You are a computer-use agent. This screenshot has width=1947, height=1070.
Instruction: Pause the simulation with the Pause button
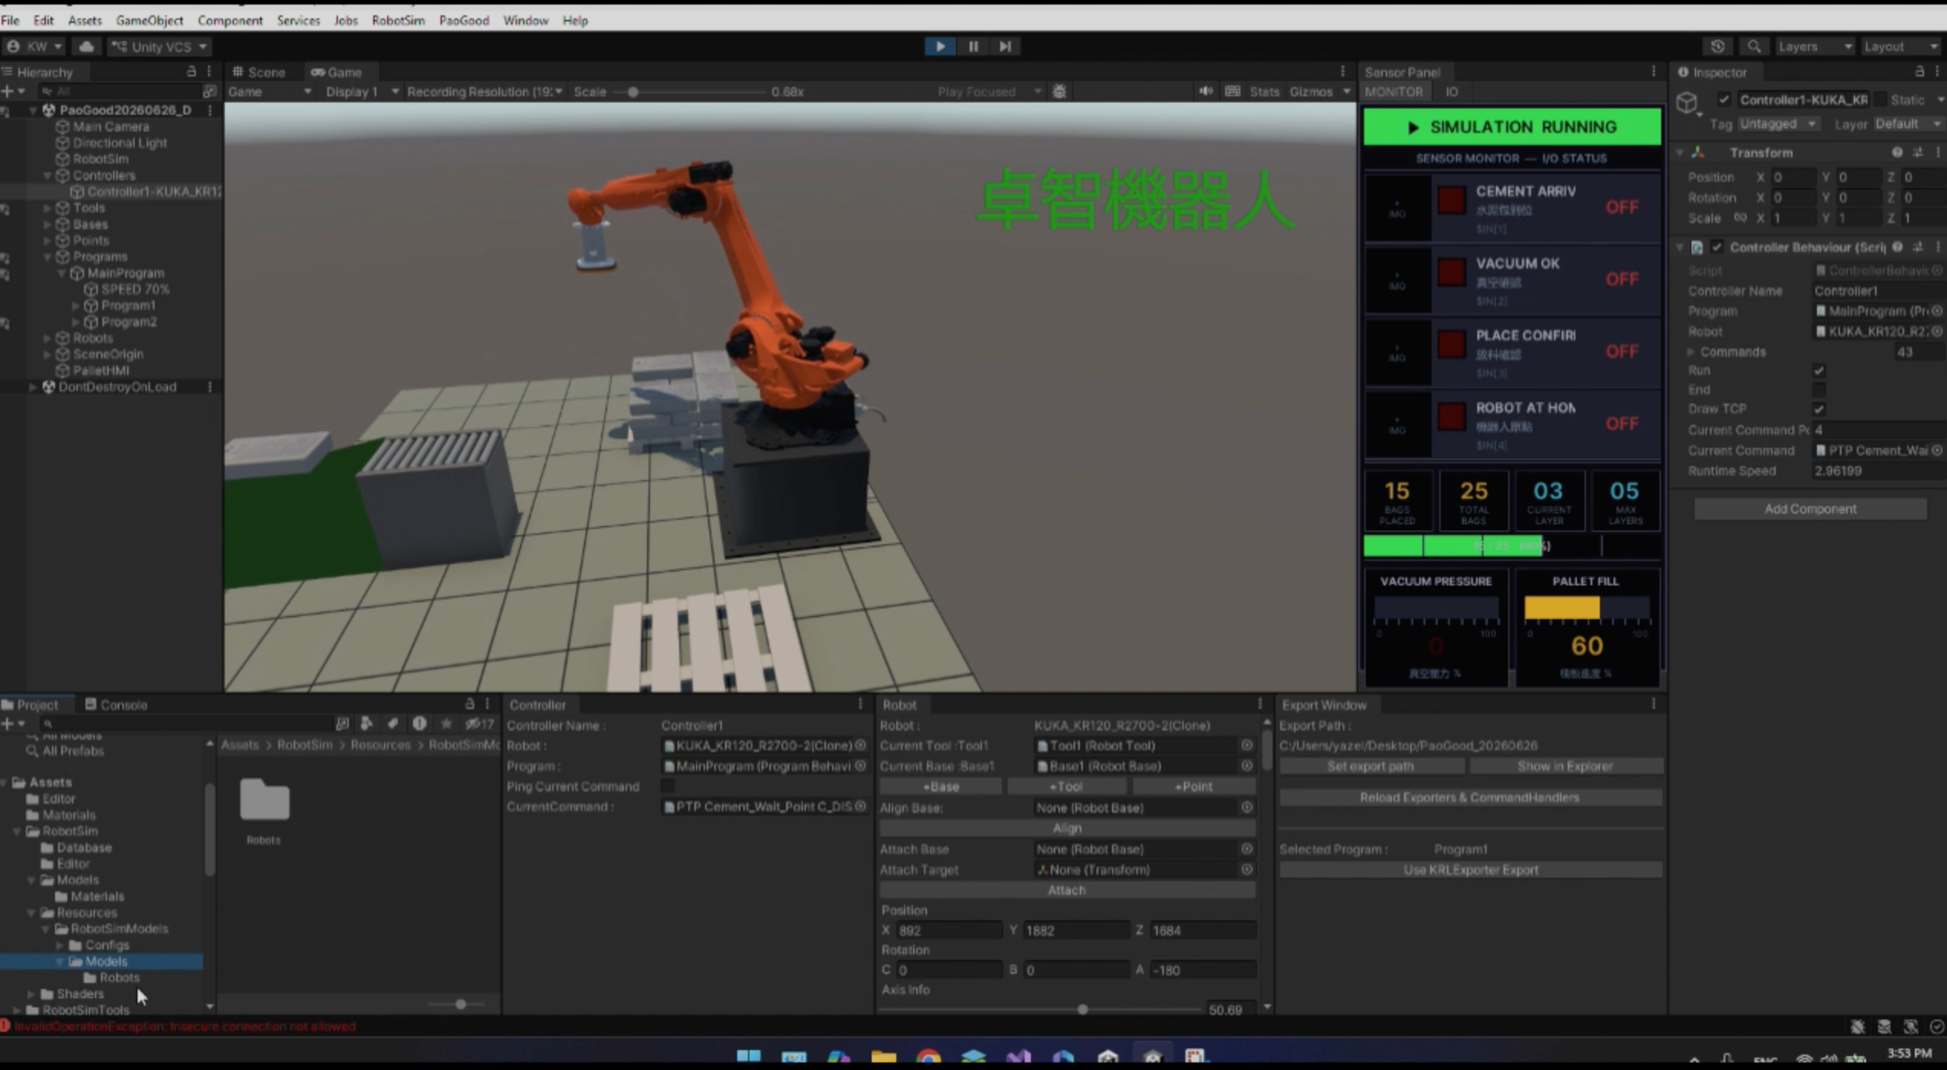pyautogui.click(x=973, y=46)
